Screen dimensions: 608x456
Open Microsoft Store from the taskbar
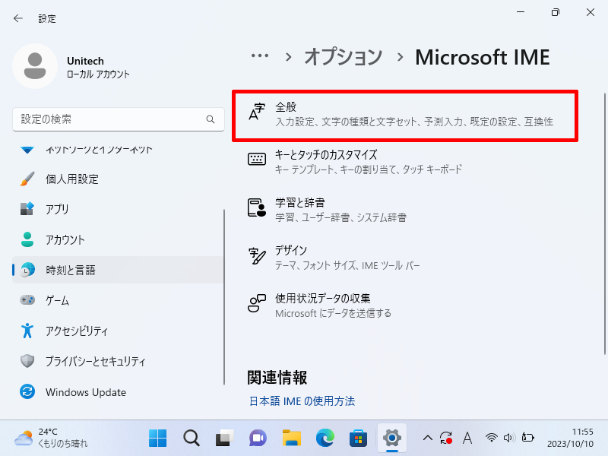358,439
